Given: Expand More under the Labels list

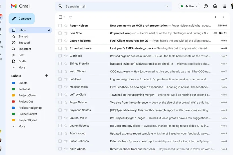Looking at the screenshot, I should tap(22, 126).
